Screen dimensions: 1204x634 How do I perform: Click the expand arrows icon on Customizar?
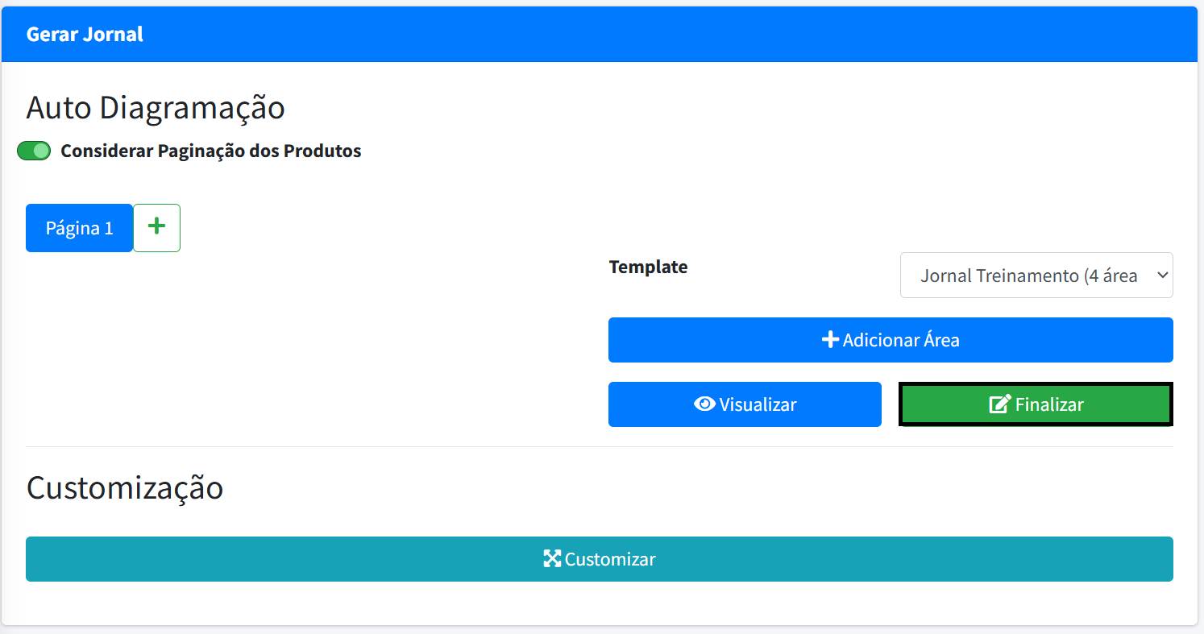552,559
